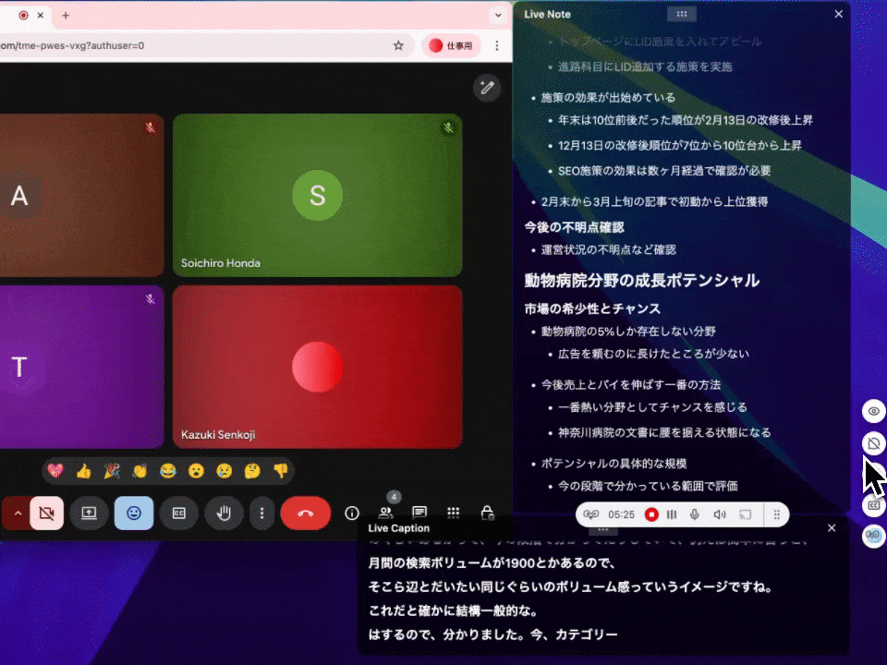The height and width of the screenshot is (665, 887).
Task: Toggle closed captions in Meet toolbar
Action: point(179,513)
